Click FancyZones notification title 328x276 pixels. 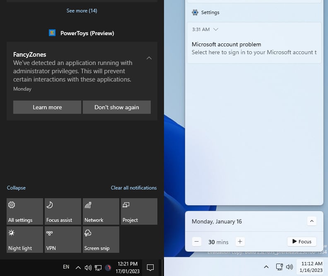(30, 55)
